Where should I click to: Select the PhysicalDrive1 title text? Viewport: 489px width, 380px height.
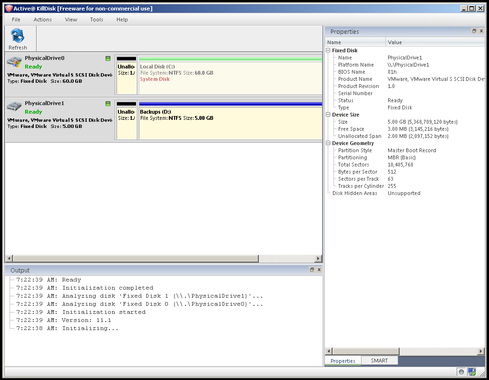[45, 103]
